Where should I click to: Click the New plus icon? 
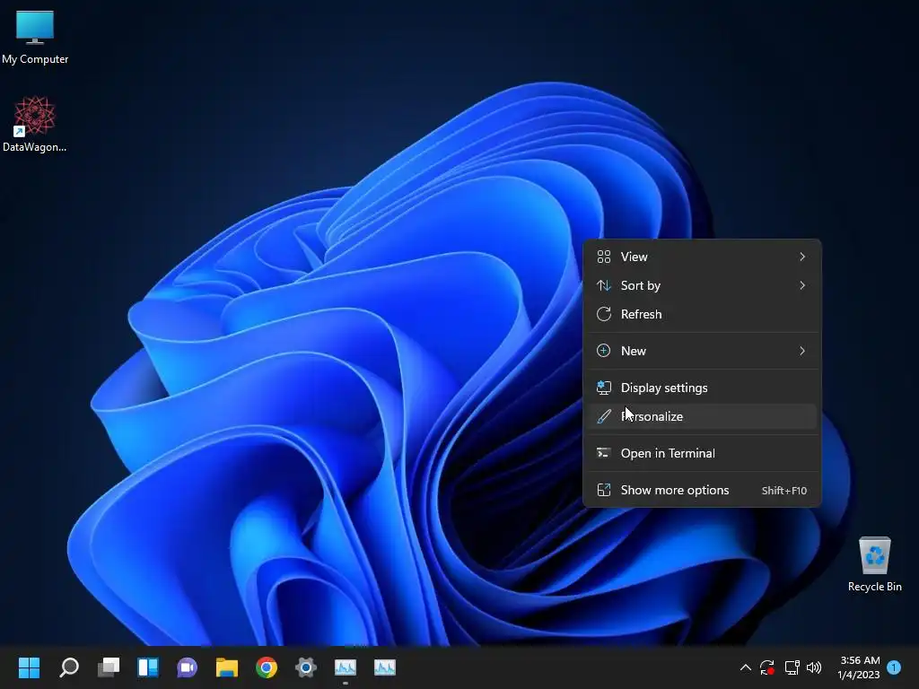(x=604, y=351)
